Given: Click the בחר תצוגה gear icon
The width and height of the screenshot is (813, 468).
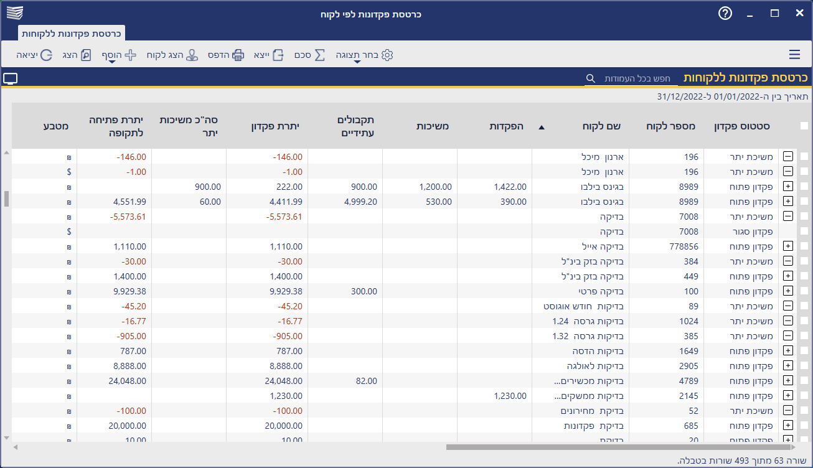Looking at the screenshot, I should click(x=387, y=55).
